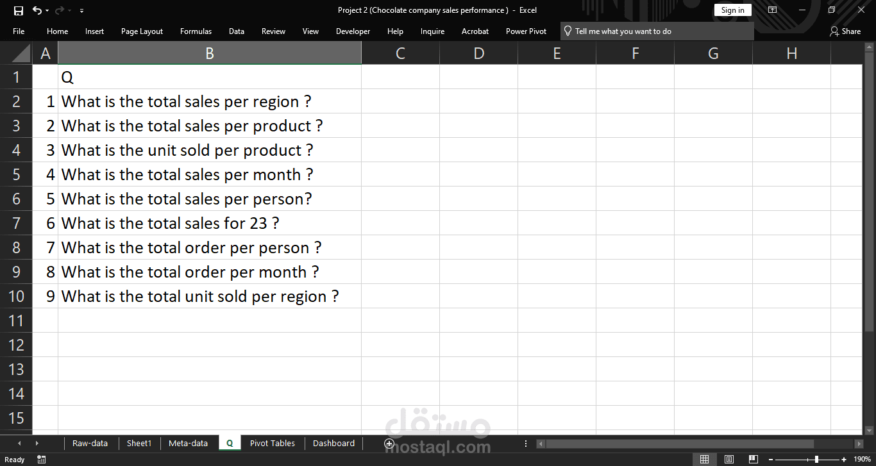Switch to Page Break Preview mode
The height and width of the screenshot is (466, 876).
[753, 460]
